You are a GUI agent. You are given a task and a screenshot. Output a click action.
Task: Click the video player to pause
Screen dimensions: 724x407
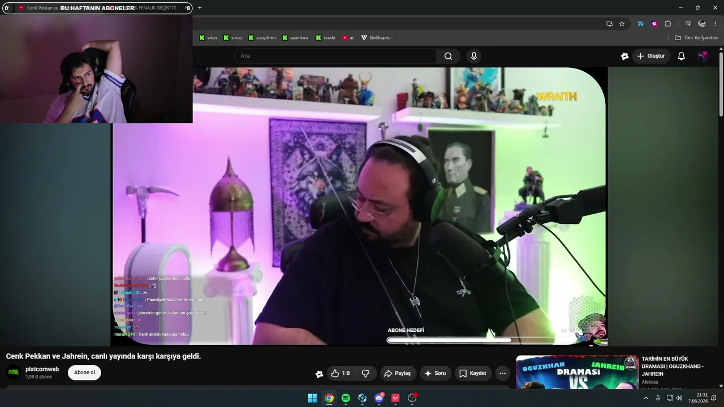click(359, 206)
